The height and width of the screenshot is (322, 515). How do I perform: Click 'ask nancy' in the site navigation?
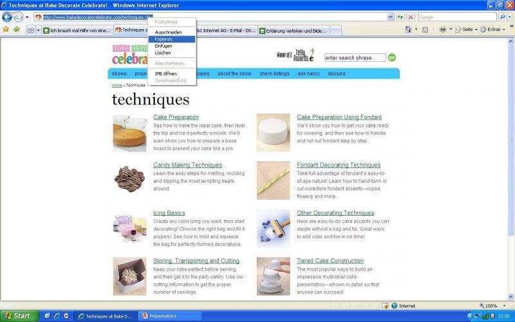(x=308, y=73)
